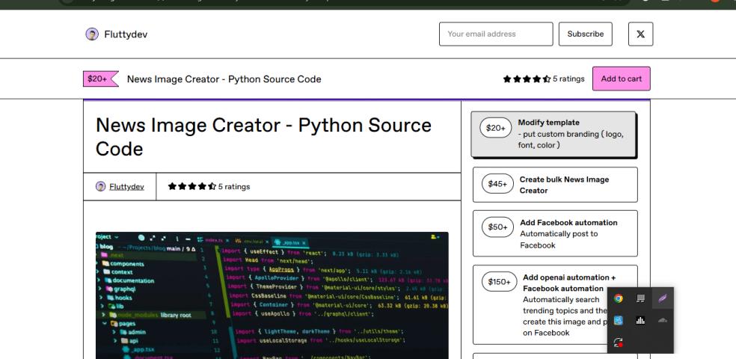Image resolution: width=736 pixels, height=359 pixels.
Task: Click the email address input field
Action: 496,34
